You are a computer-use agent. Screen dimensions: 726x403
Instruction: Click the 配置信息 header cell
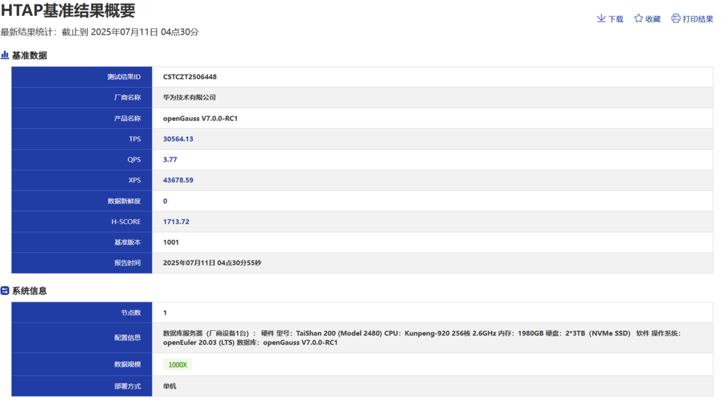(x=82, y=338)
